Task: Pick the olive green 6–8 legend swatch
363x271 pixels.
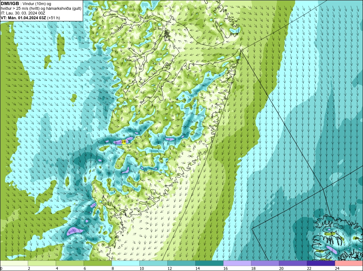Action: pos(98,263)
